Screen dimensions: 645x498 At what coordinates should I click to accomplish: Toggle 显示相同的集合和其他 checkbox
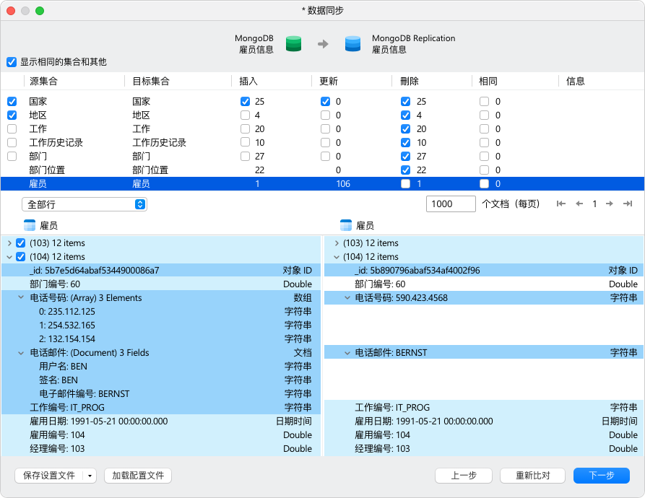[12, 62]
